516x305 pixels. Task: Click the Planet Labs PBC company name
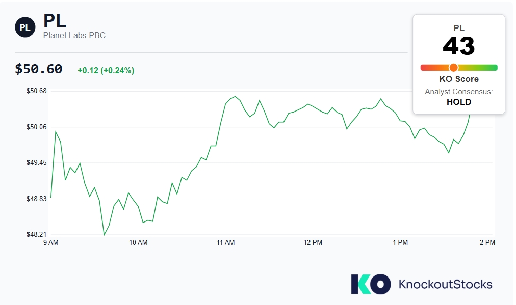coord(74,36)
